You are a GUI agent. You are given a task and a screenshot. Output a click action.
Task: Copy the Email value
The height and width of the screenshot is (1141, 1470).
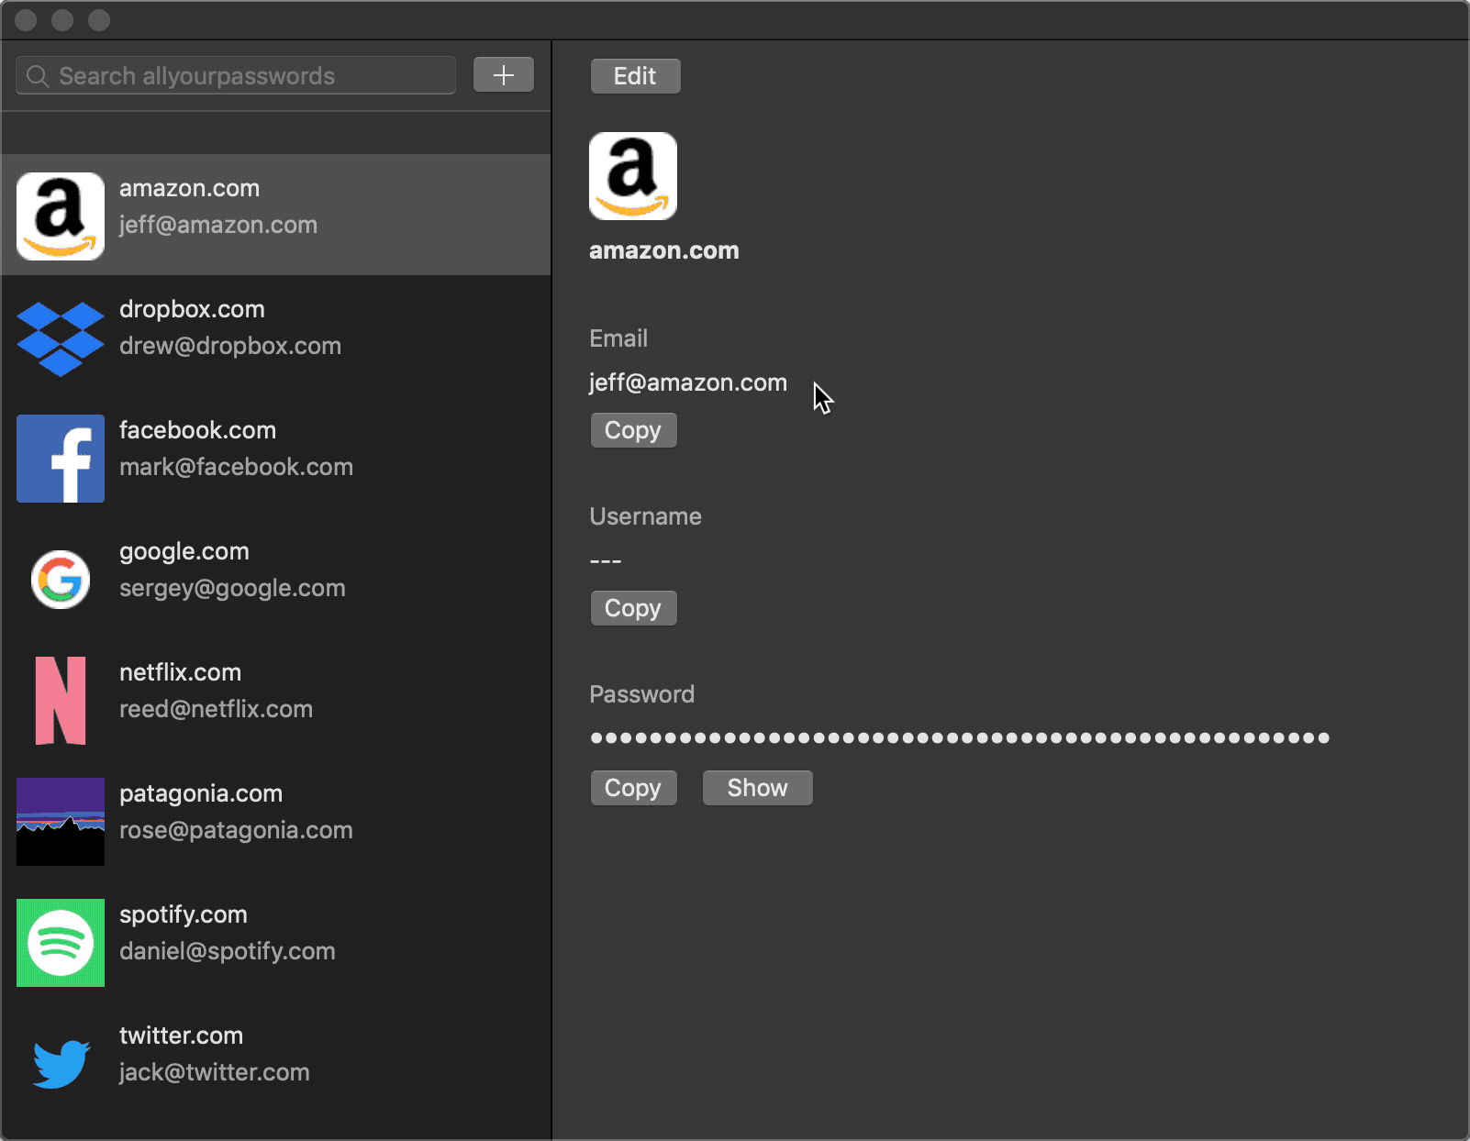pos(633,430)
